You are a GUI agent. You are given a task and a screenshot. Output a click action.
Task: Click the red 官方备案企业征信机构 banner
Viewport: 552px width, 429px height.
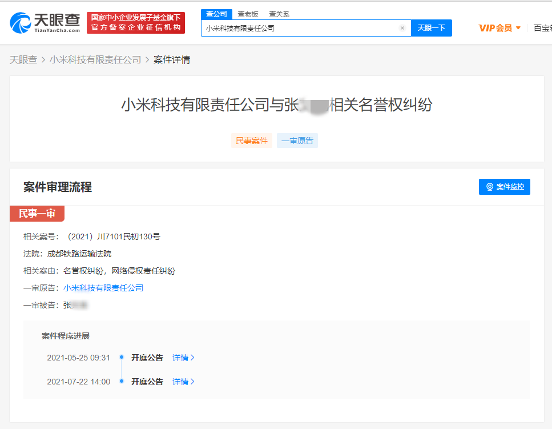coord(136,23)
